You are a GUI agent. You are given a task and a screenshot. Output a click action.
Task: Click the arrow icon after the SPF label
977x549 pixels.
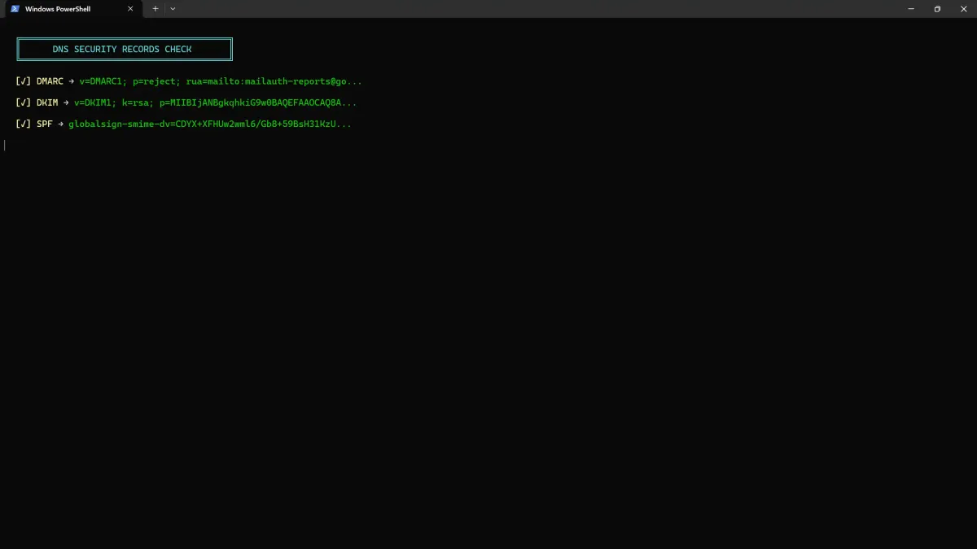[x=59, y=124]
